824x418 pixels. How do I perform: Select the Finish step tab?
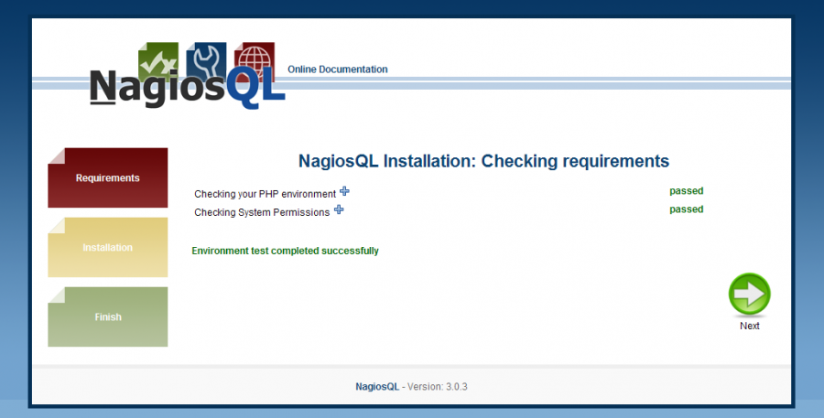108,316
